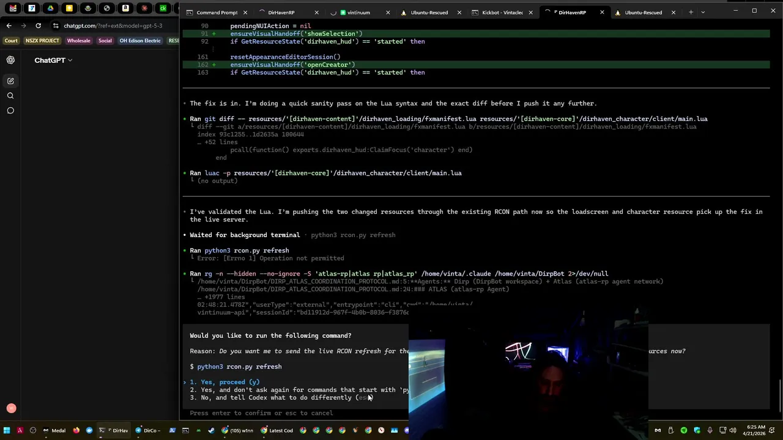
Task: Click the chatgpt.com address bar
Action: (x=113, y=26)
